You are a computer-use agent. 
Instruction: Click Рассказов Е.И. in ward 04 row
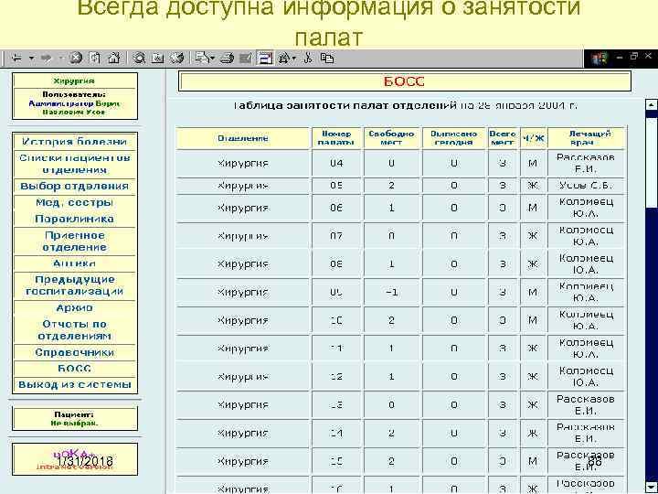(586, 163)
